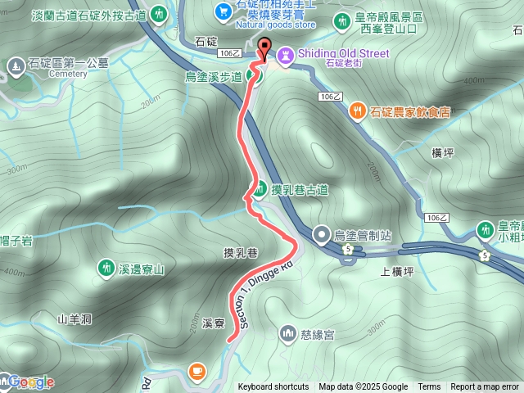Open the Terms link
Screen dimensions: 524x393
pos(429,386)
